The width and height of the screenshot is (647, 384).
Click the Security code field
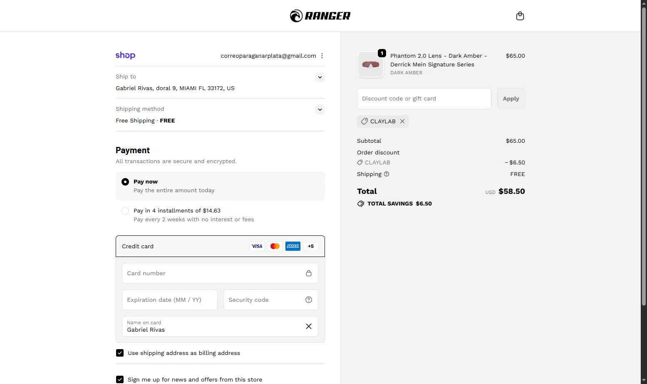pyautogui.click(x=271, y=300)
